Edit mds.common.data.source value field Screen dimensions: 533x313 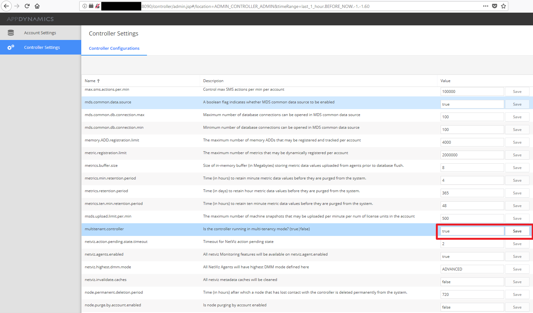pyautogui.click(x=472, y=104)
